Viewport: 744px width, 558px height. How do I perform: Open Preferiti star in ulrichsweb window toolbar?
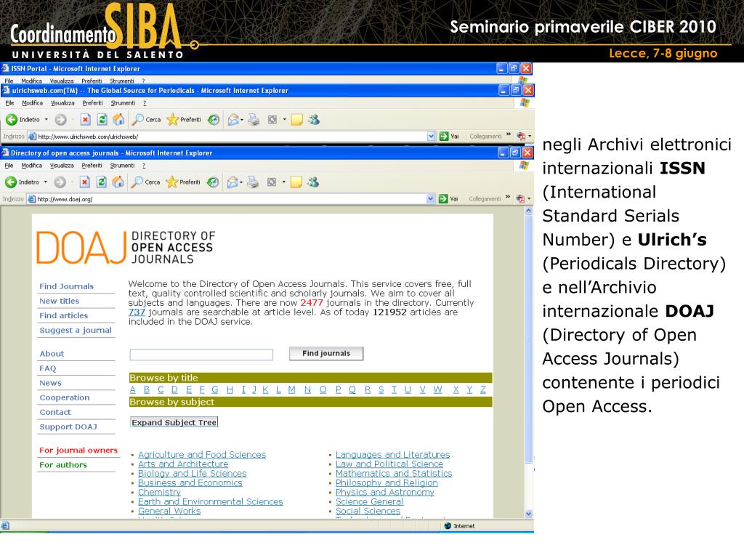(x=184, y=120)
